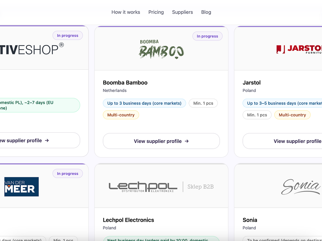Click In progress badge on Boomba Bamboo card

click(x=207, y=36)
